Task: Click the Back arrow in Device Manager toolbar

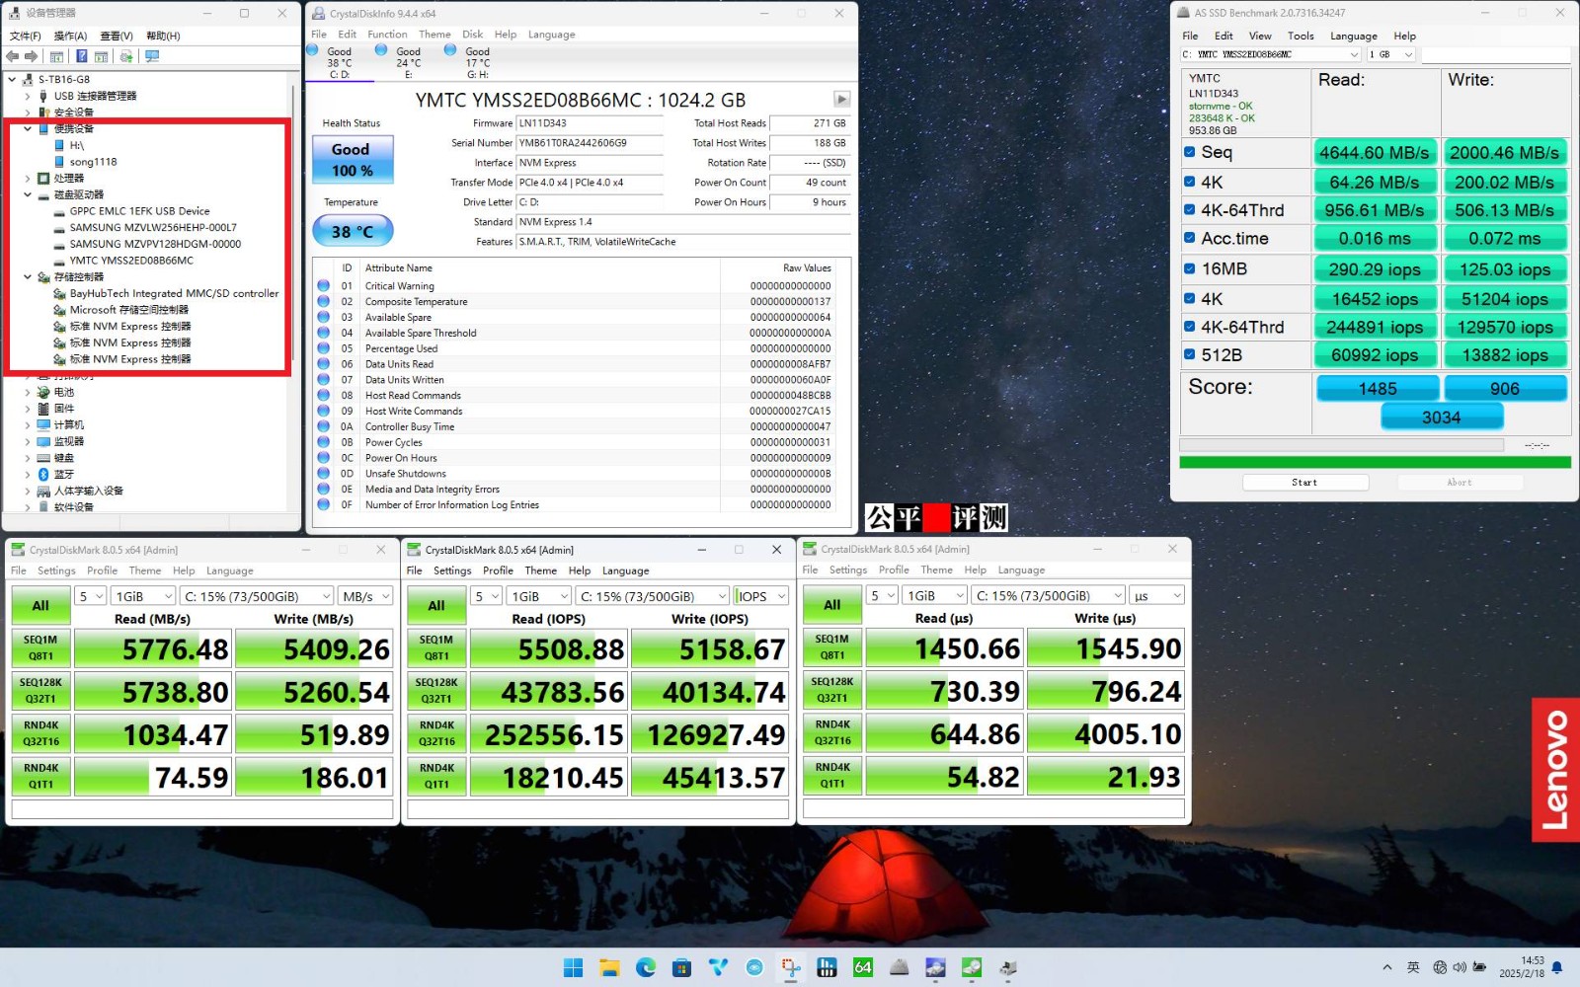Action: (13, 56)
